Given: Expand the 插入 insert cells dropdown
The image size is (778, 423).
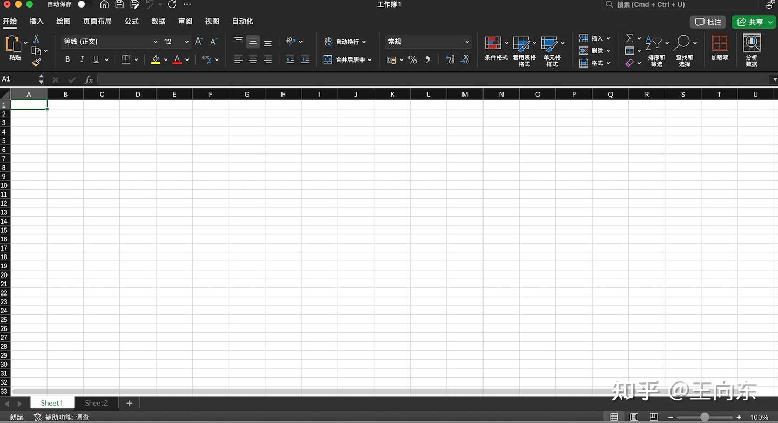Looking at the screenshot, I should [x=608, y=38].
